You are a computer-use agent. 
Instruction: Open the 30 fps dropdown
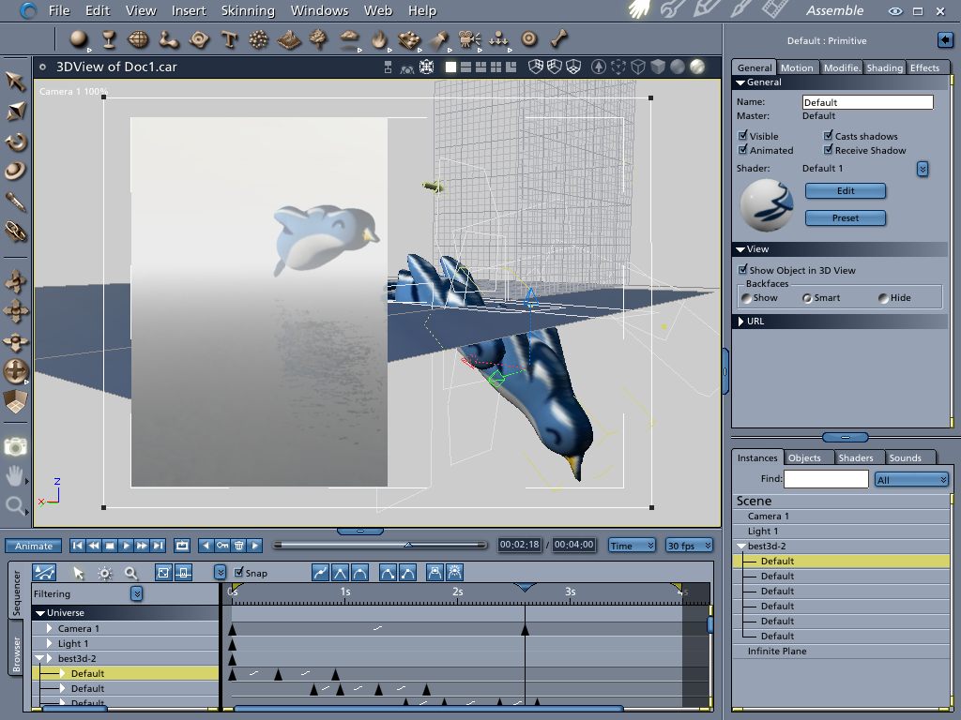click(x=688, y=546)
